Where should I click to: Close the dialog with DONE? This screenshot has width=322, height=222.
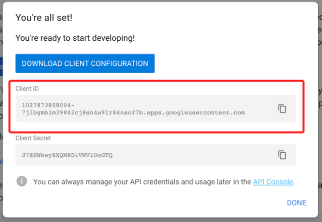pos(296,203)
